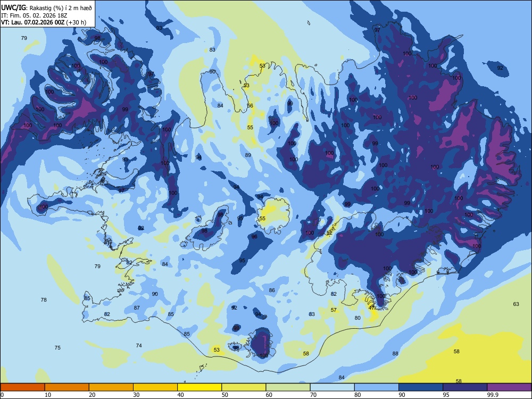Screen dimensions: 532x399
Task: Click the pale blue 70–80 legend swatch
Action: pos(332,387)
